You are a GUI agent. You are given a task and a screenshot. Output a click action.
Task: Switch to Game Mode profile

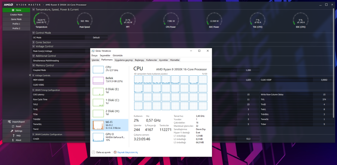point(16,19)
